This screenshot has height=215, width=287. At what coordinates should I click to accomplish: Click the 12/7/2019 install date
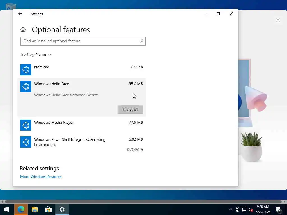click(135, 150)
